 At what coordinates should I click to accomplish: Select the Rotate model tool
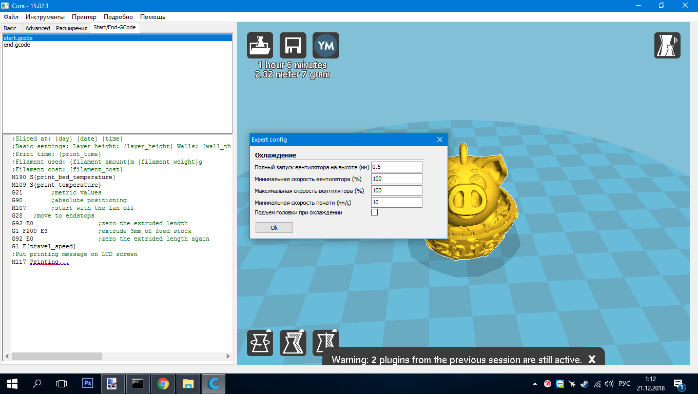(x=260, y=343)
